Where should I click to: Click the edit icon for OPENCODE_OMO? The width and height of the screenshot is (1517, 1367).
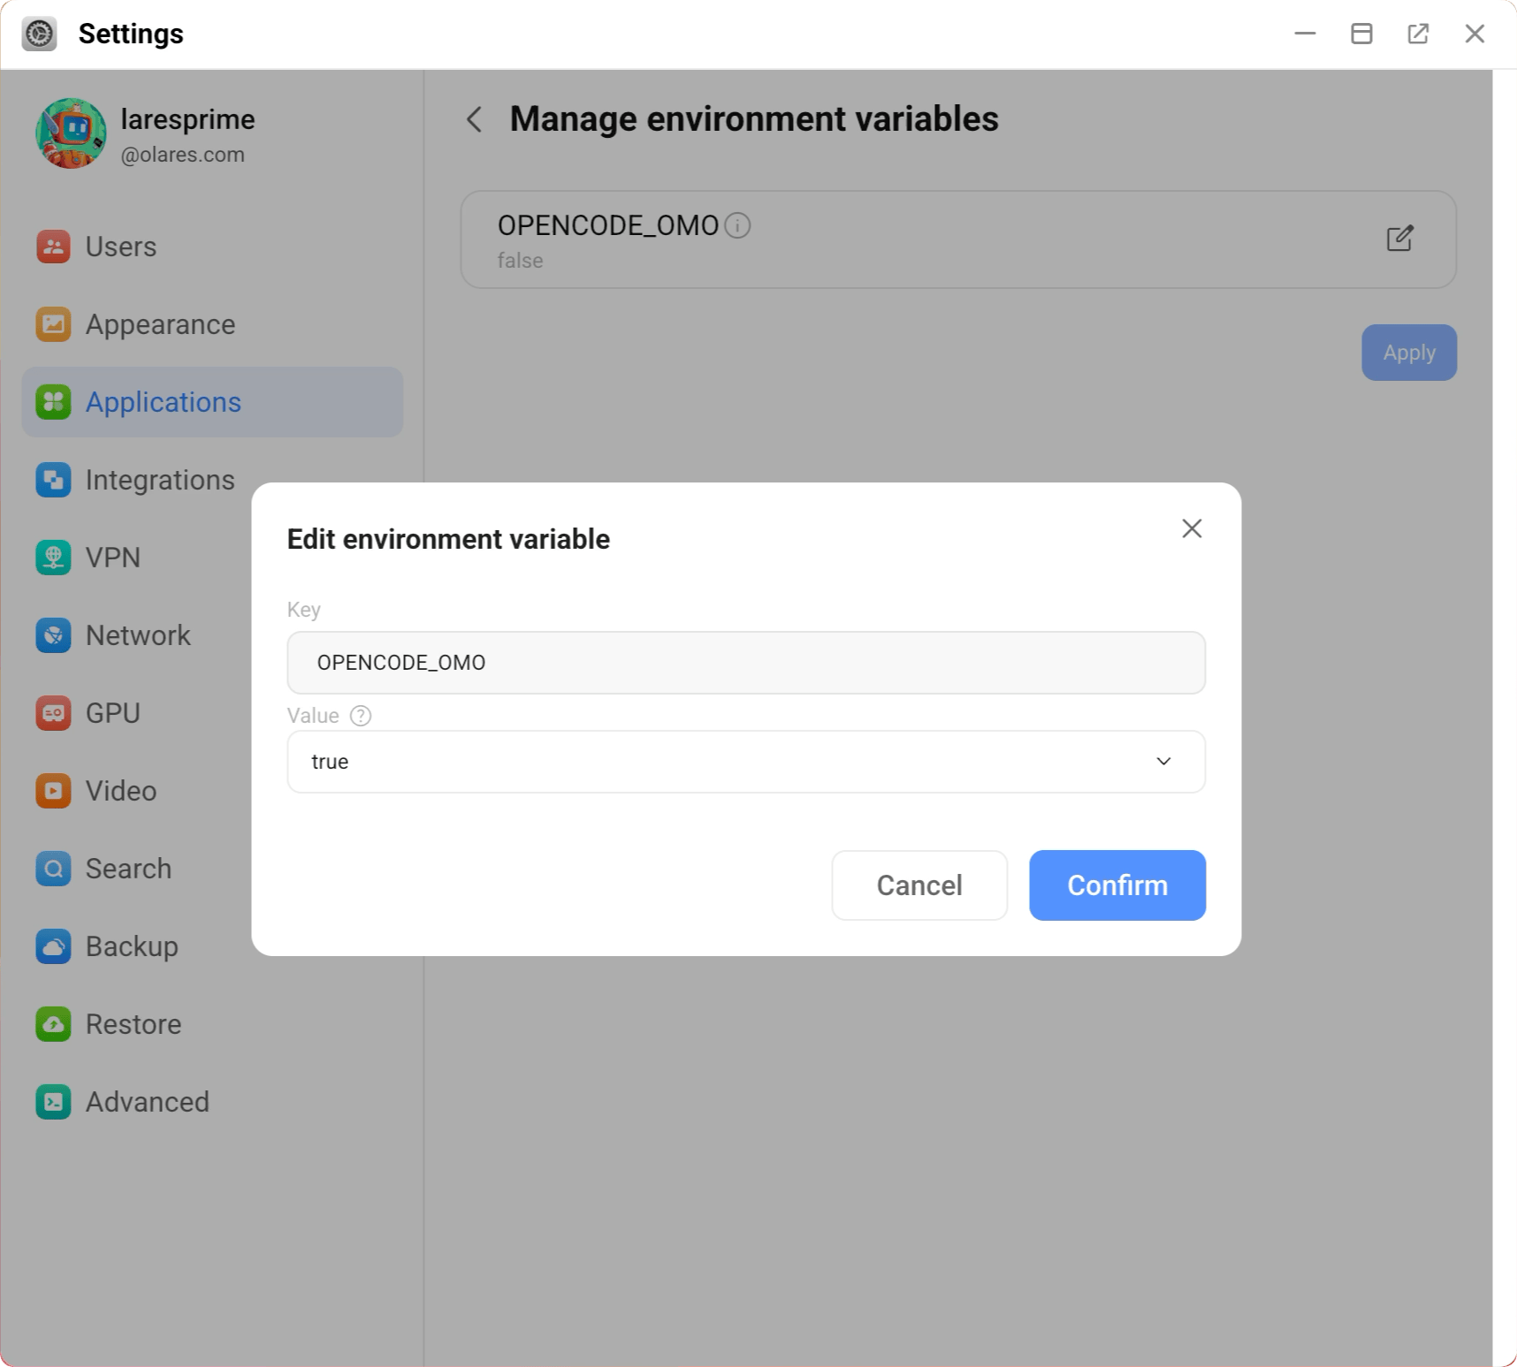click(1399, 239)
